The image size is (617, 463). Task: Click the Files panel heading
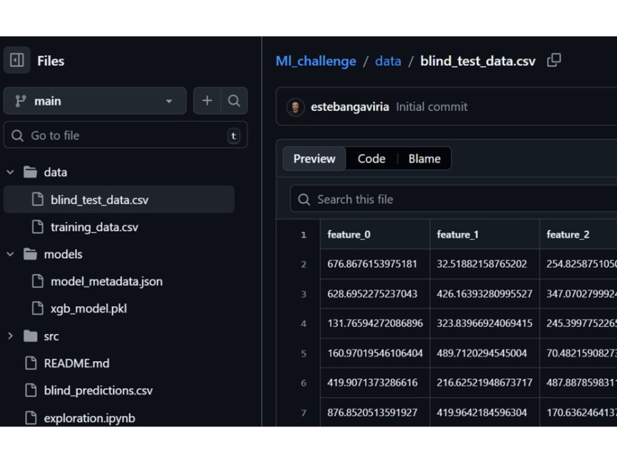click(x=51, y=61)
